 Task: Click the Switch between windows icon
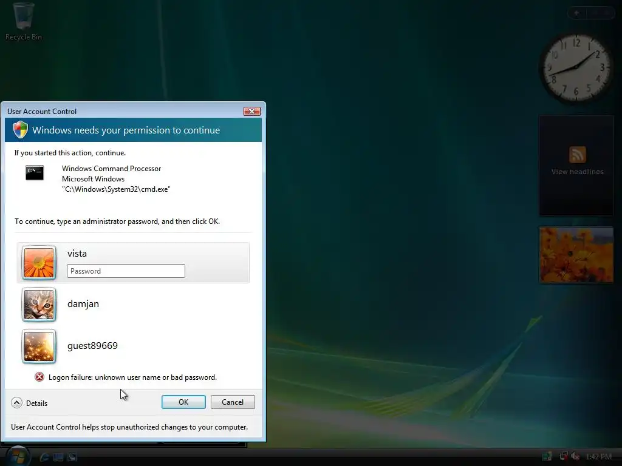(72, 458)
